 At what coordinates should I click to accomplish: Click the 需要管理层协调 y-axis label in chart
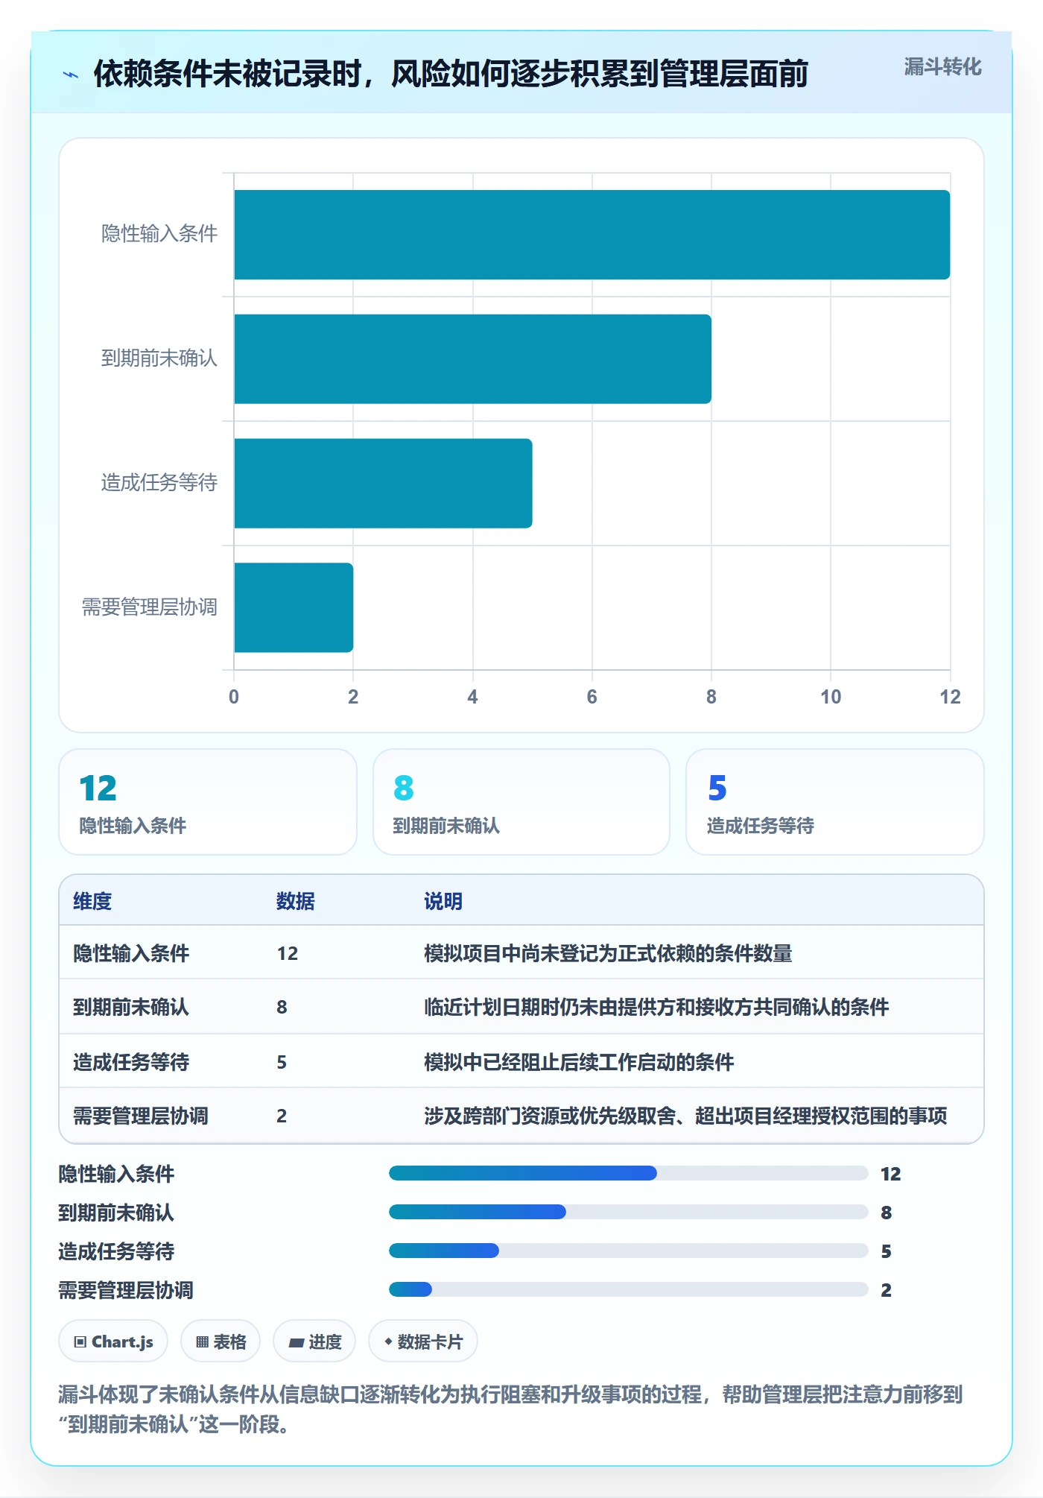pyautogui.click(x=150, y=607)
